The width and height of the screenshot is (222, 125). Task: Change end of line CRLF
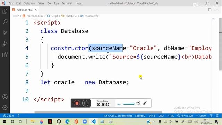pyautogui.click(x=161, y=116)
